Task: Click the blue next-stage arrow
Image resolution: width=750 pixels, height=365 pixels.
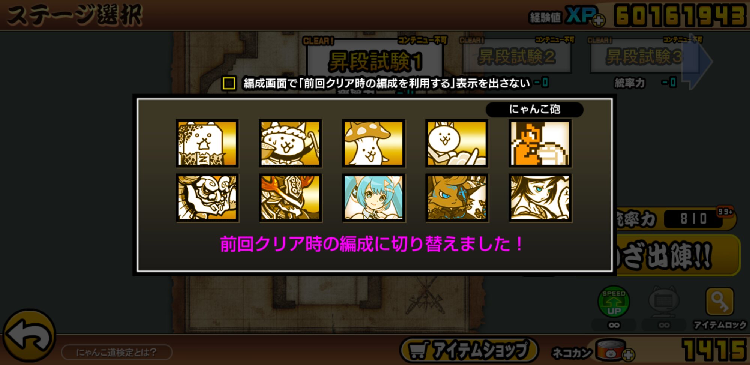Action: pos(697,61)
